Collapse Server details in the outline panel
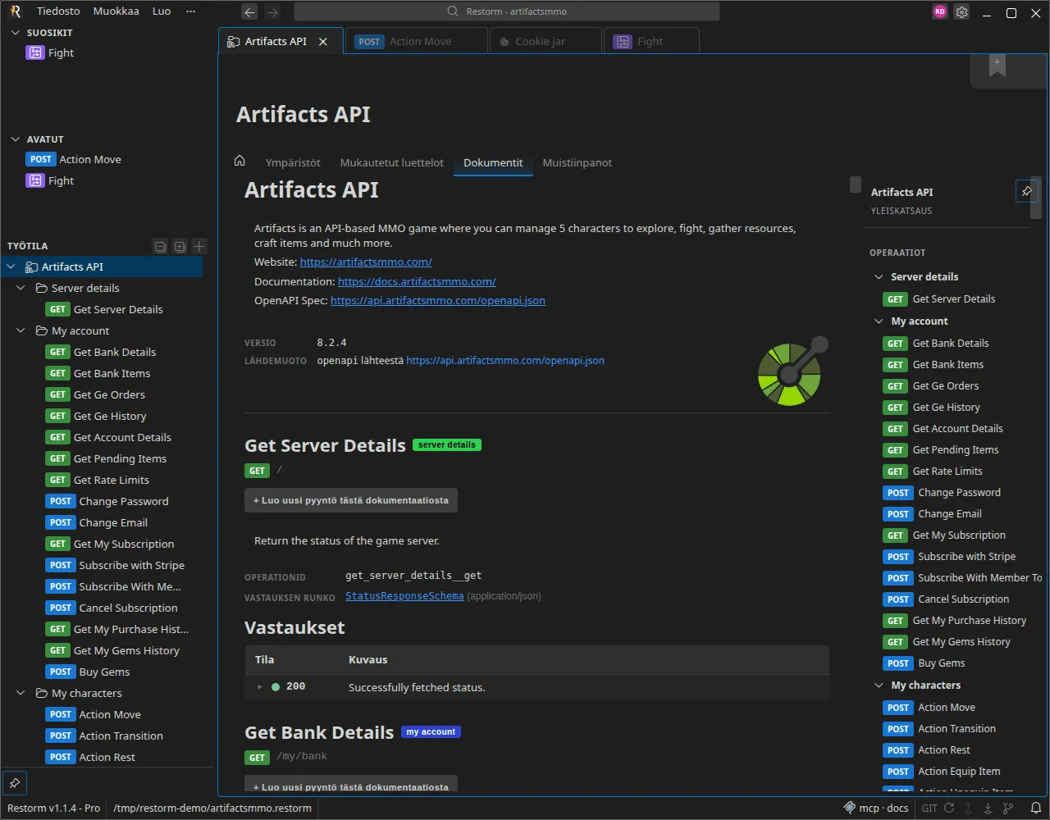Viewport: 1050px width, 820px height. 879,277
